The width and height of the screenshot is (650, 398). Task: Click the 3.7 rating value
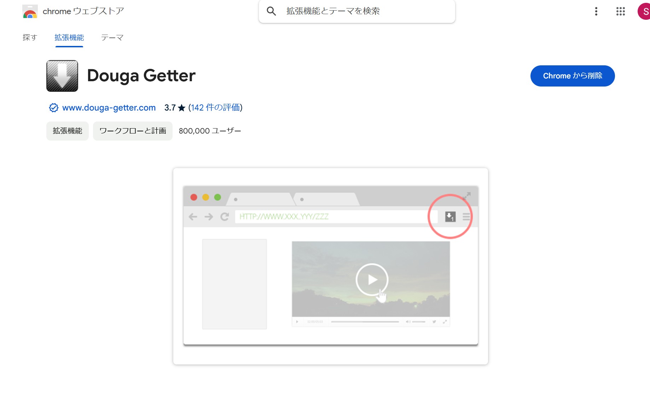[x=170, y=108]
